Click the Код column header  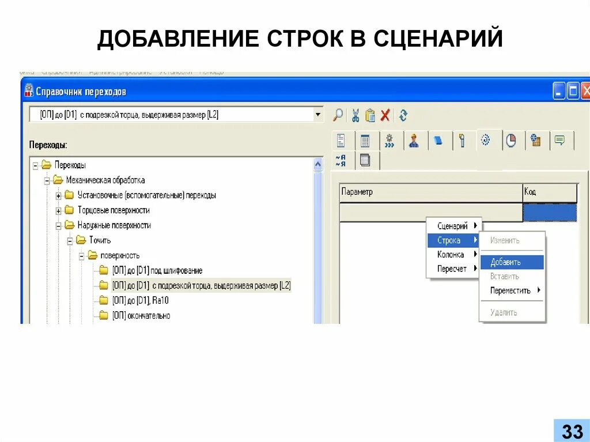[550, 192]
